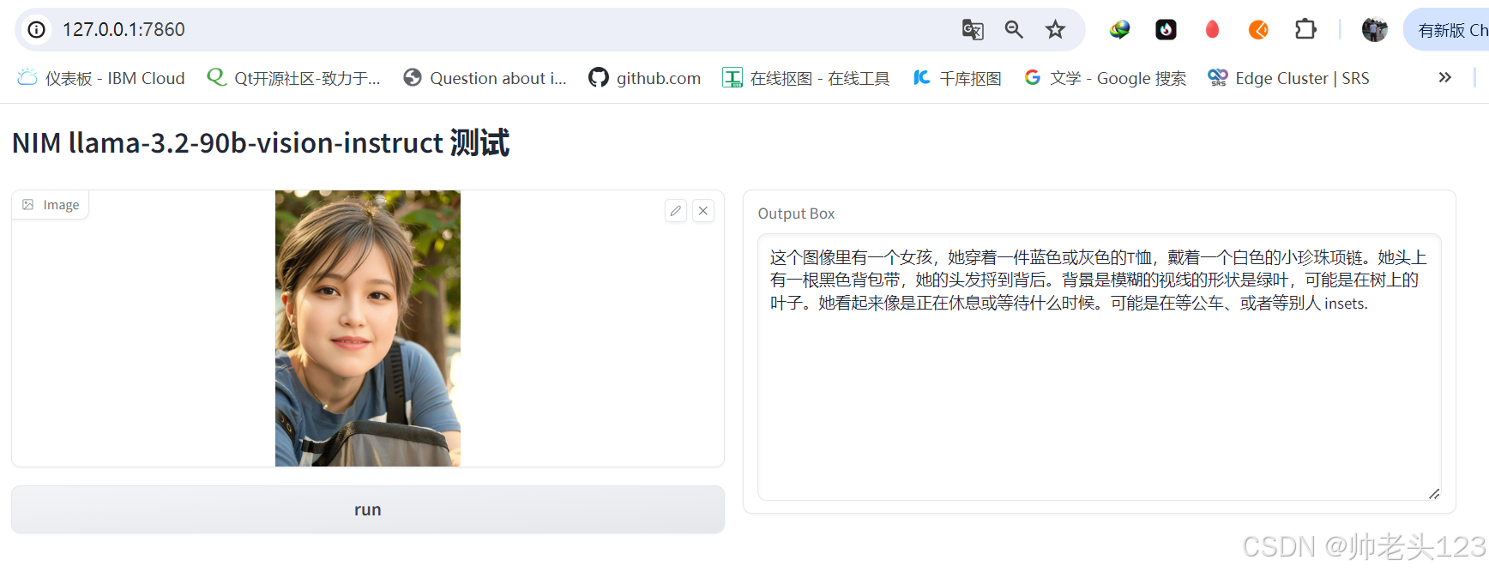Open the IBM Cloud dashboard bookmark

pos(101,78)
